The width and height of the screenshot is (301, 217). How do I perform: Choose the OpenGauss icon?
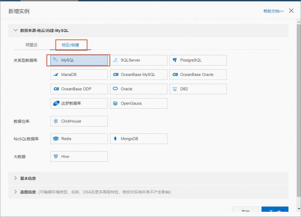(115, 103)
